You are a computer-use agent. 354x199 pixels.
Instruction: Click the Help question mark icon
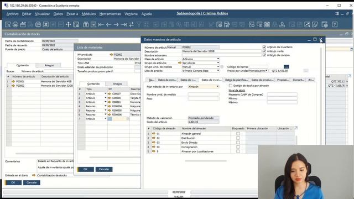(335, 24)
